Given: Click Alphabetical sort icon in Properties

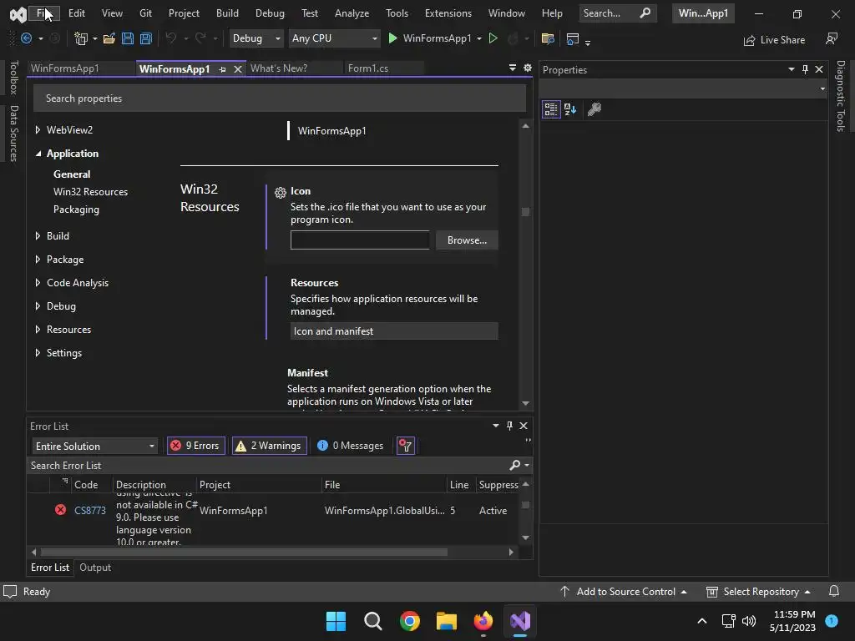Looking at the screenshot, I should click(x=570, y=109).
